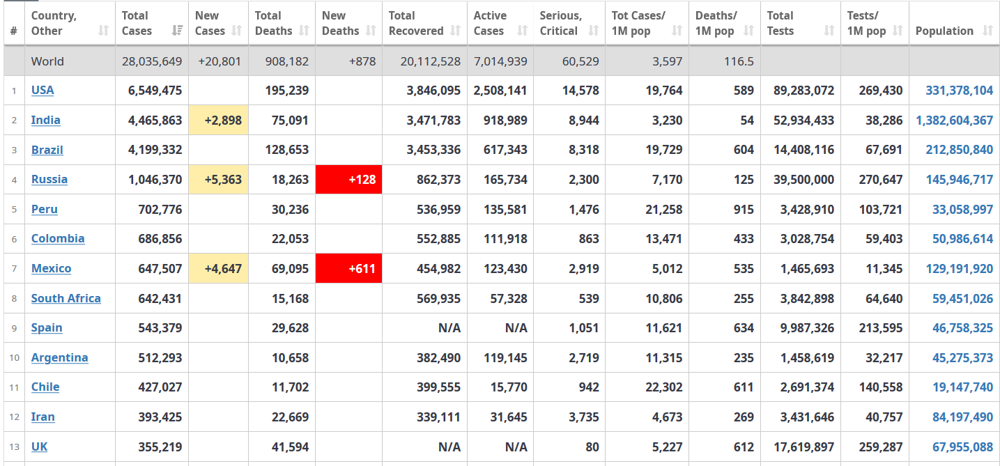Open Argentina population 45,275,373
1000x466 pixels.
(x=963, y=358)
